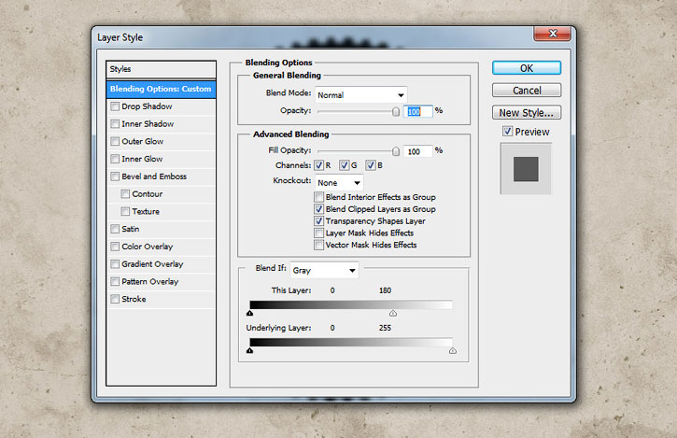This screenshot has height=438, width=677.
Task: Check Blend Interior Effects as Group
Action: tap(319, 197)
